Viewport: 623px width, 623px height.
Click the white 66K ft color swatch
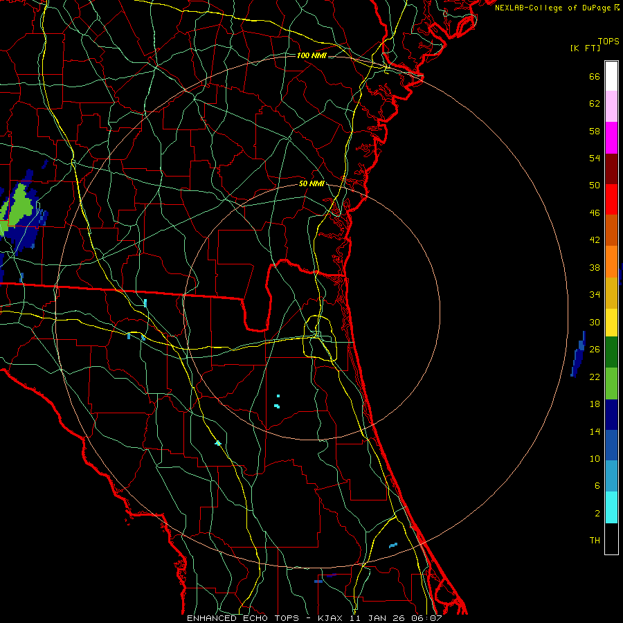click(611, 76)
